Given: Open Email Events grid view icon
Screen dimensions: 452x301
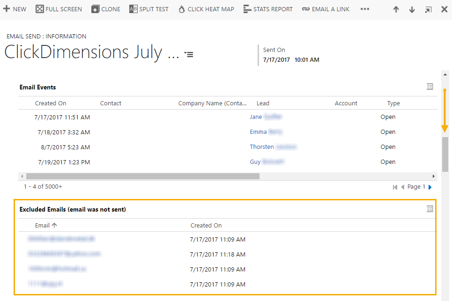Looking at the screenshot, I should (430, 87).
